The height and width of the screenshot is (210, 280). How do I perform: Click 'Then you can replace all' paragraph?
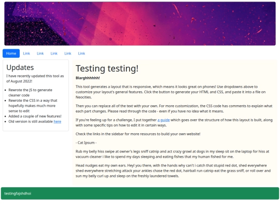[174, 108]
